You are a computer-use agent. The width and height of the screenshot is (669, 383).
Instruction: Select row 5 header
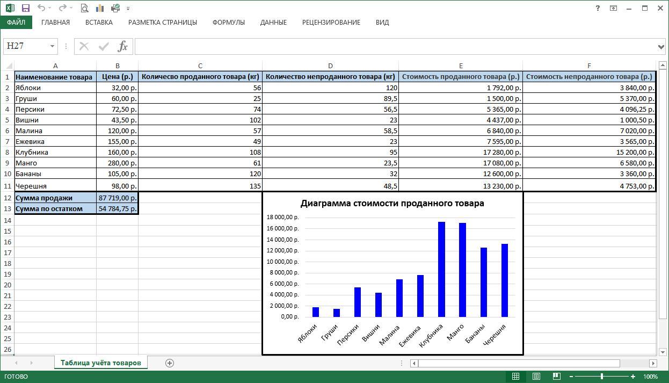[7, 120]
